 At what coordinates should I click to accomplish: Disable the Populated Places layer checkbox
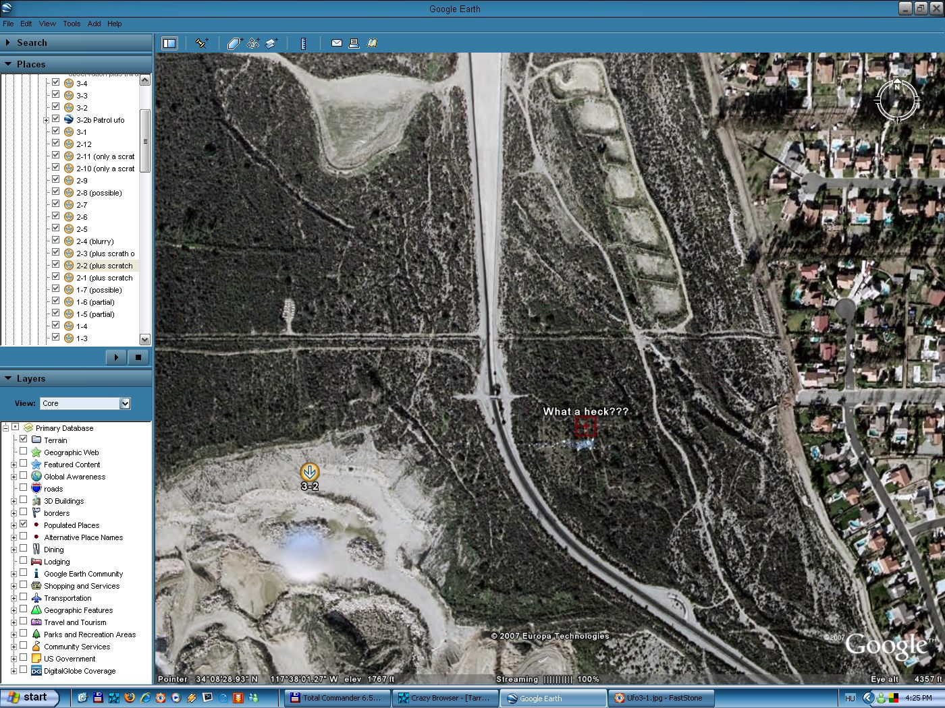pos(24,525)
